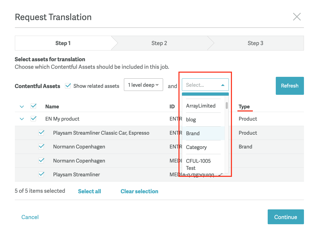Go to the Step 2 tab
This screenshot has width=317, height=231.
tap(159, 43)
